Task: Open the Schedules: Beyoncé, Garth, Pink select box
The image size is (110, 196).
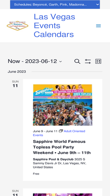Action: pos(55,5)
